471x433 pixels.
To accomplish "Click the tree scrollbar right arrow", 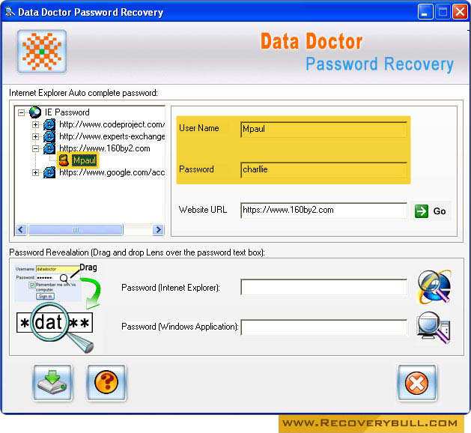I will click(x=158, y=230).
